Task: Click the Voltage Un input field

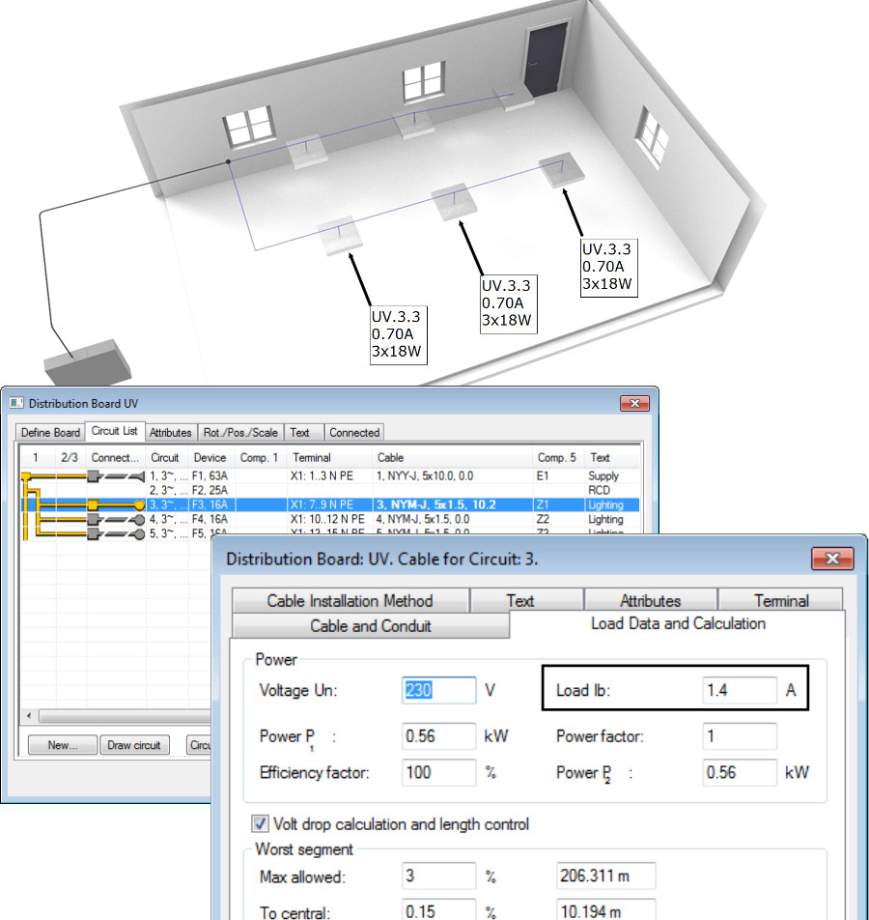Action: click(439, 691)
